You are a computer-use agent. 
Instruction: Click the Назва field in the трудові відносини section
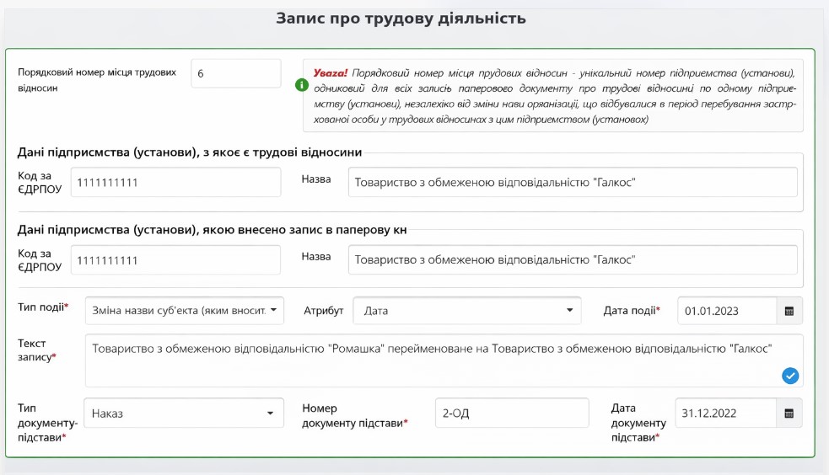[572, 182]
